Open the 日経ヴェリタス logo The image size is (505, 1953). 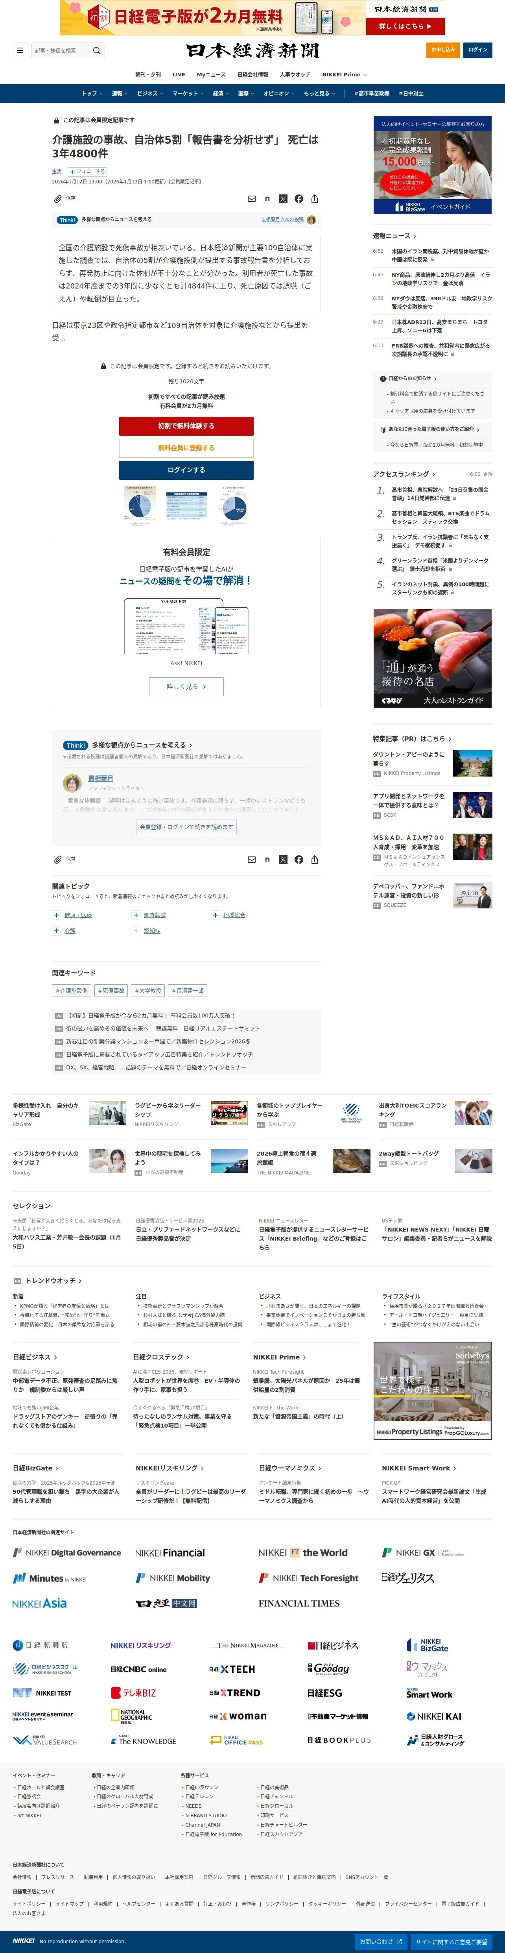coord(408,1578)
